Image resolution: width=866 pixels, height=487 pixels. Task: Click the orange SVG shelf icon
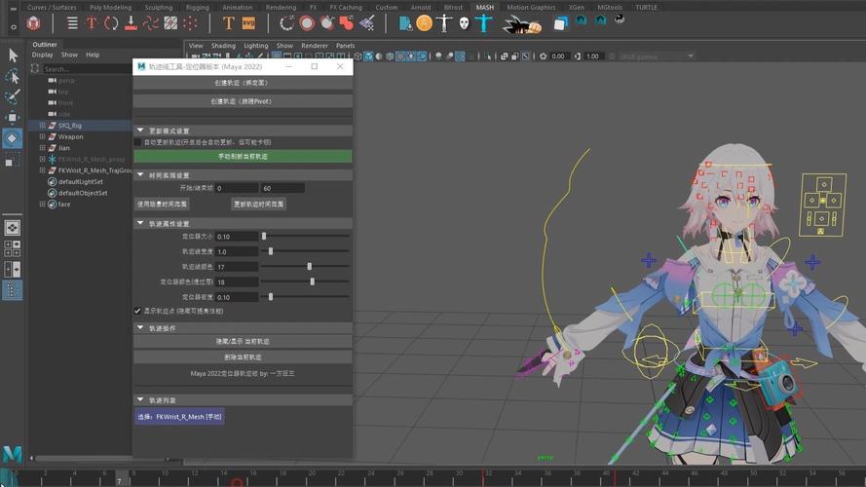point(248,23)
